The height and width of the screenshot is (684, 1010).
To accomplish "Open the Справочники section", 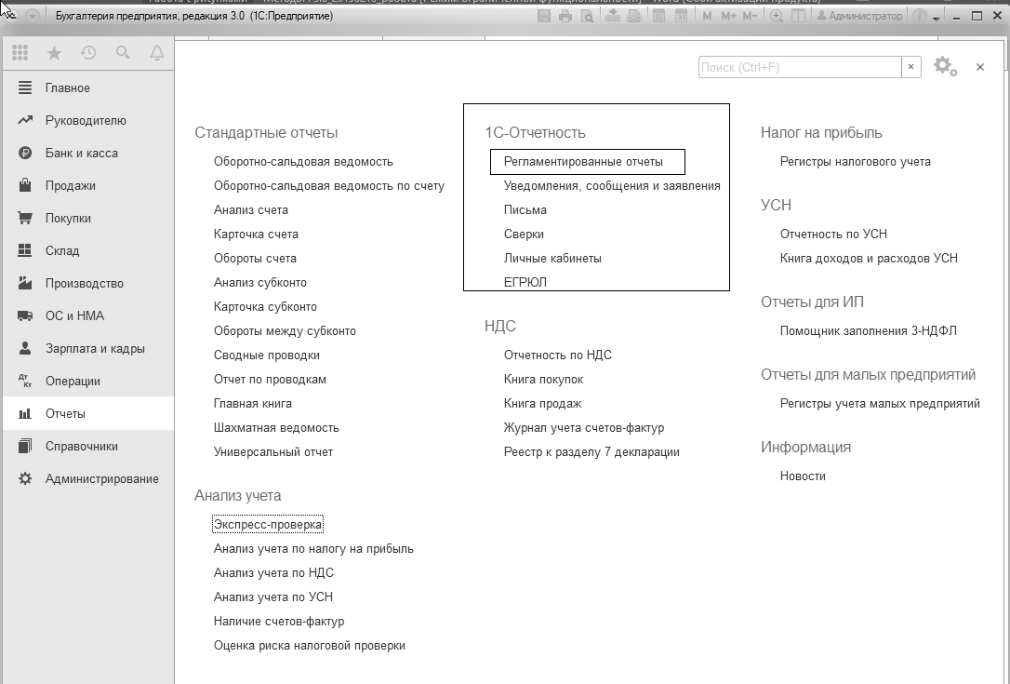I will [x=87, y=446].
